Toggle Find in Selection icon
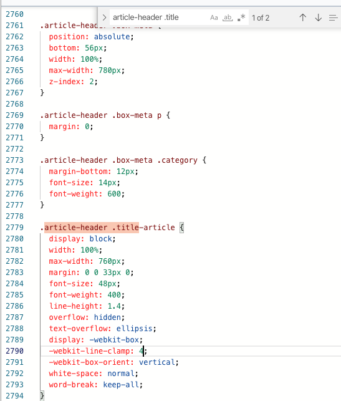The image size is (341, 401). coord(334,17)
